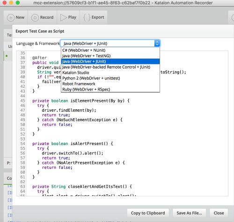Image resolution: width=234 pixels, height=222 pixels.
Task: Select Ruby (WebDriver + RSpec) option
Action: click(x=110, y=89)
